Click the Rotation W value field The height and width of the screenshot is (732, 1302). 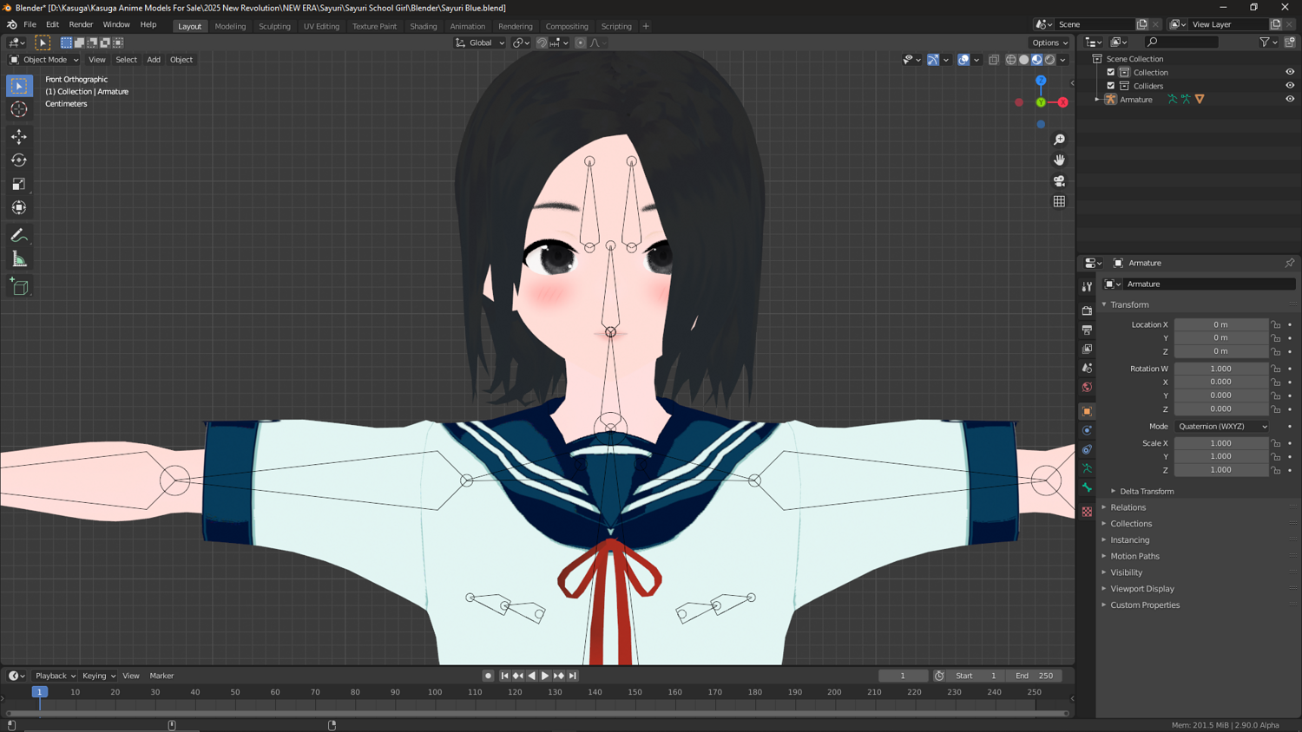coord(1221,369)
